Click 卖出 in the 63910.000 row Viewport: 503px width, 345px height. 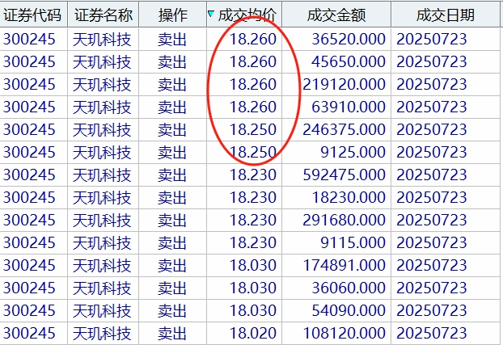[172, 107]
